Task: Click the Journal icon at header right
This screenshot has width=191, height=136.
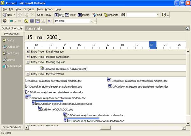Action: pyautogui.click(x=187, y=28)
